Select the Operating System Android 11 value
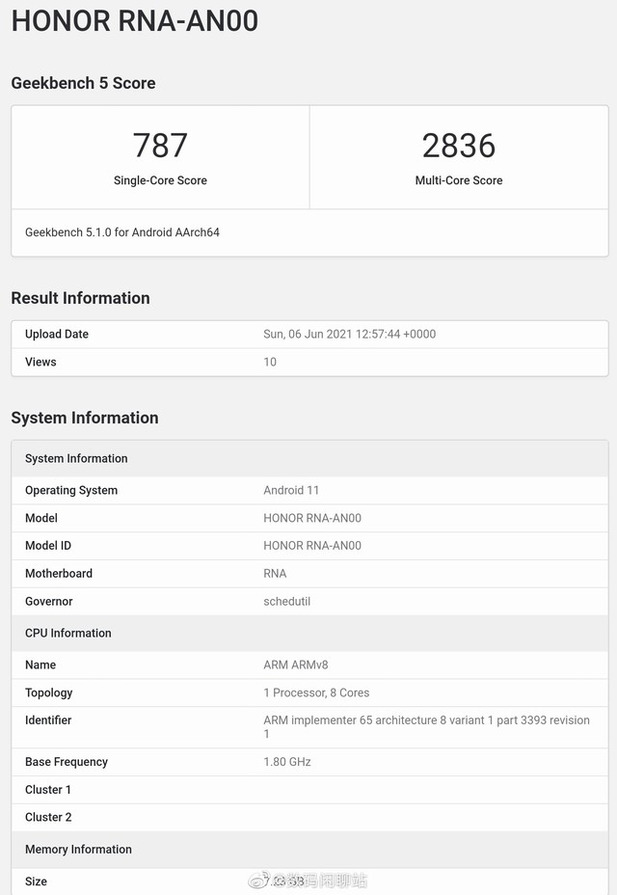The width and height of the screenshot is (617, 895). 291,490
